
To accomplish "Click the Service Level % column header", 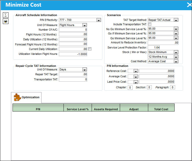I will pos(78,108).
